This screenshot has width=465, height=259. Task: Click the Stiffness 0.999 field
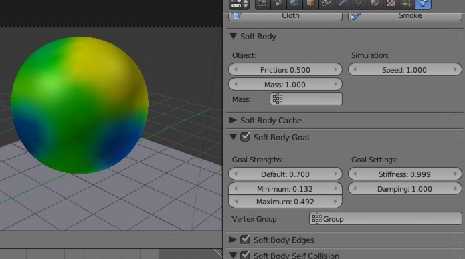point(405,174)
